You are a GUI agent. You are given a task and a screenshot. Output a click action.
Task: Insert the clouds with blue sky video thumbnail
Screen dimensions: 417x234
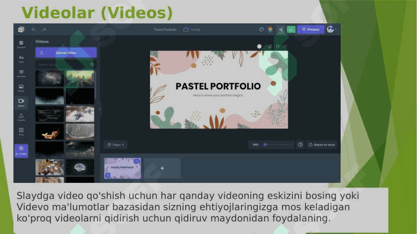[80, 114]
